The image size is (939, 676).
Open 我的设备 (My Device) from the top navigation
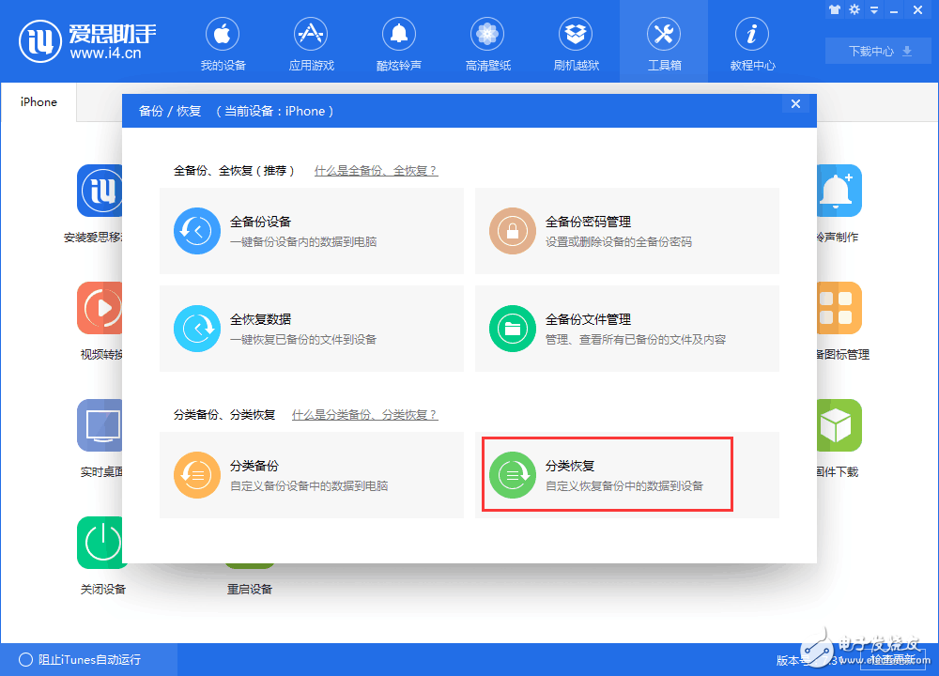[x=223, y=42]
